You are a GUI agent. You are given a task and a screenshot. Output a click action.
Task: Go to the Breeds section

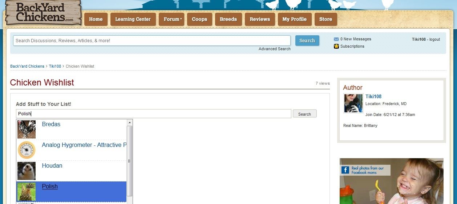(228, 19)
